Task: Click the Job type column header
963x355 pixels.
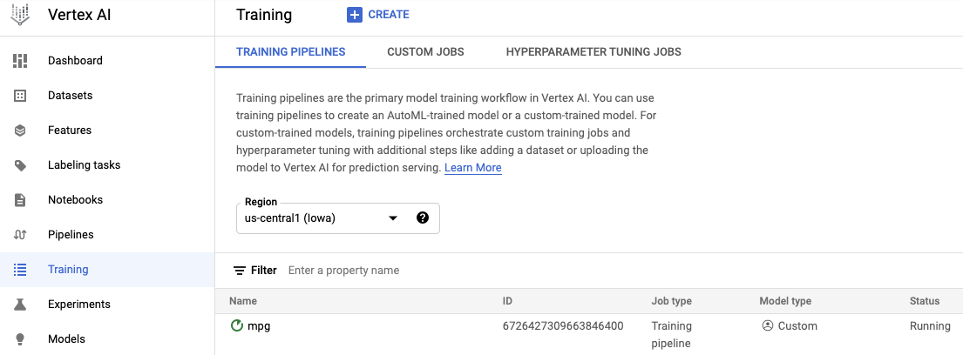Action: (x=671, y=301)
